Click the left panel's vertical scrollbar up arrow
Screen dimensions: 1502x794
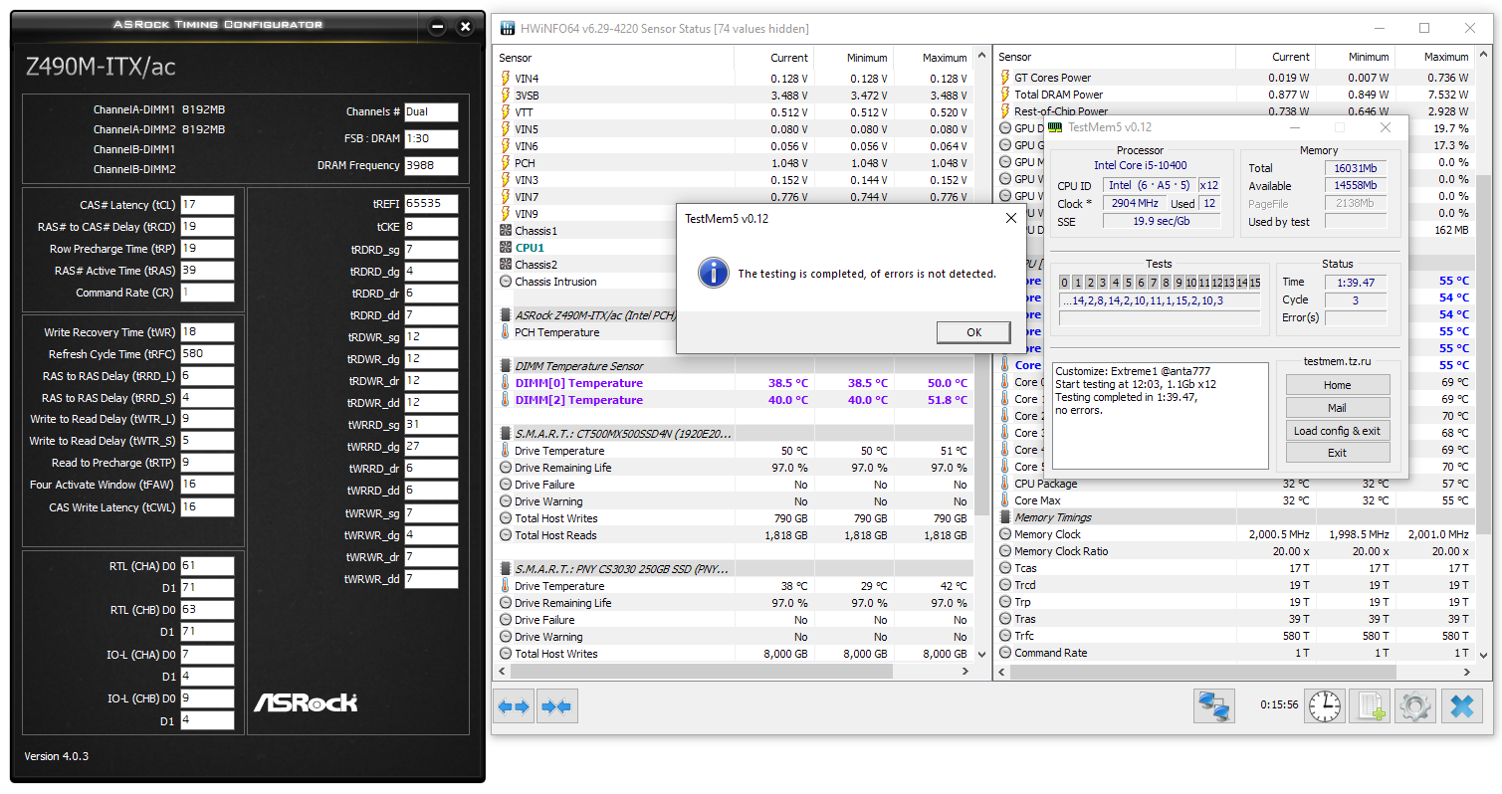pyautogui.click(x=982, y=56)
